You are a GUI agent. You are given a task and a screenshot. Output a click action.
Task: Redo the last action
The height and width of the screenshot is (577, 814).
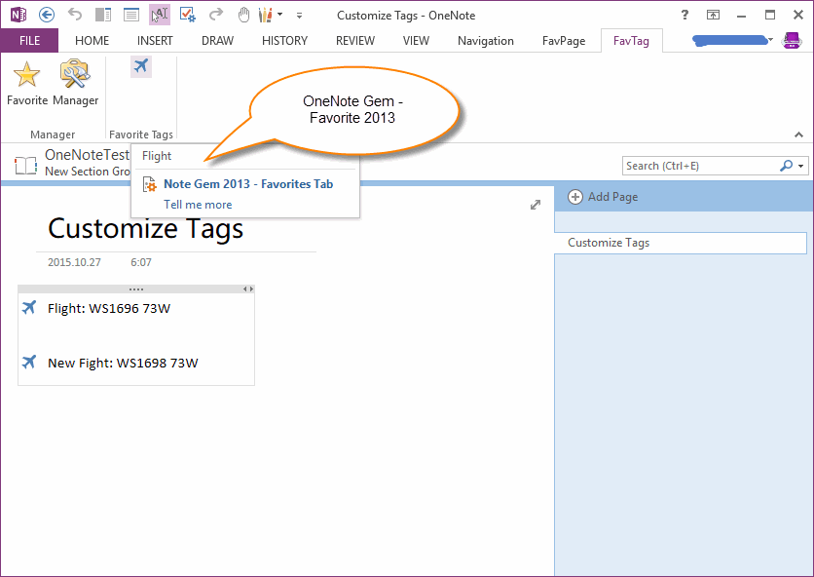(215, 15)
